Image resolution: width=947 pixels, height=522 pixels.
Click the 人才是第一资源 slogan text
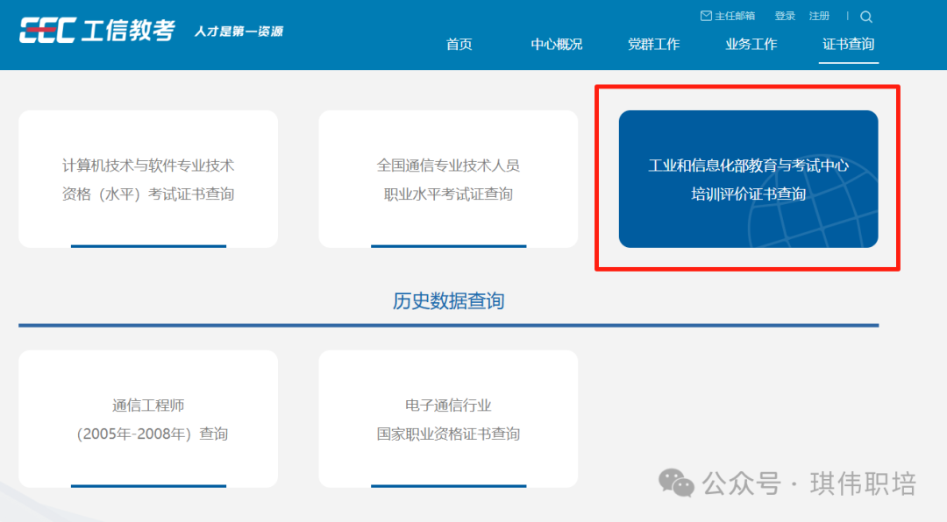(x=239, y=32)
